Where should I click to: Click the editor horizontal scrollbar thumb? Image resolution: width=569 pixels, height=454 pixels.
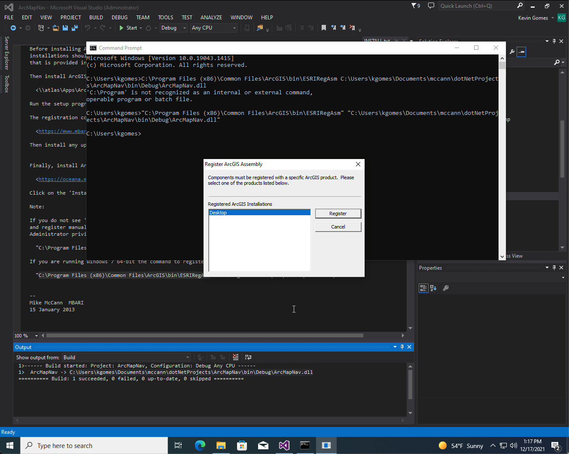(x=205, y=335)
